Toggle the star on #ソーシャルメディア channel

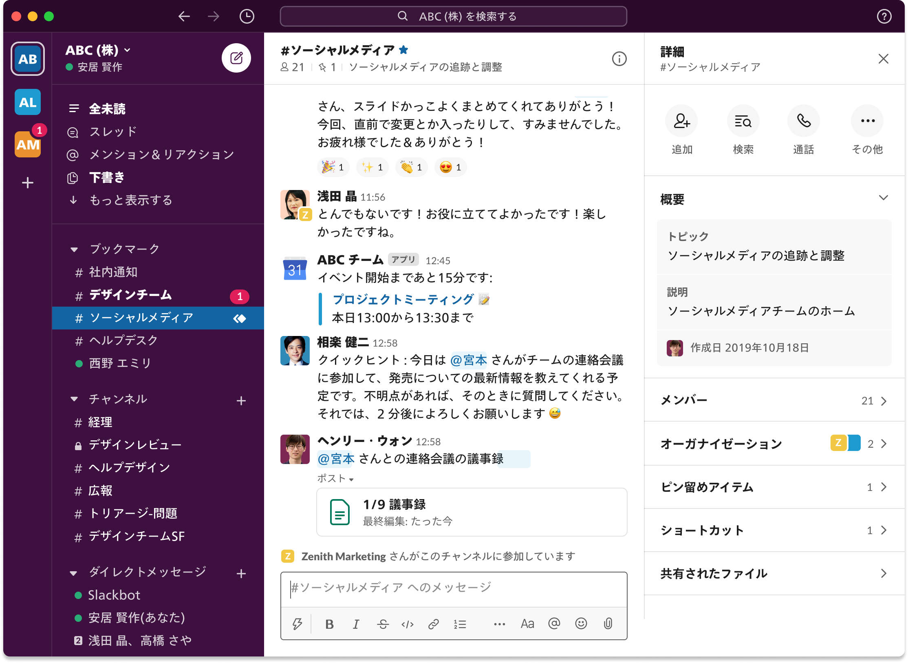[403, 50]
